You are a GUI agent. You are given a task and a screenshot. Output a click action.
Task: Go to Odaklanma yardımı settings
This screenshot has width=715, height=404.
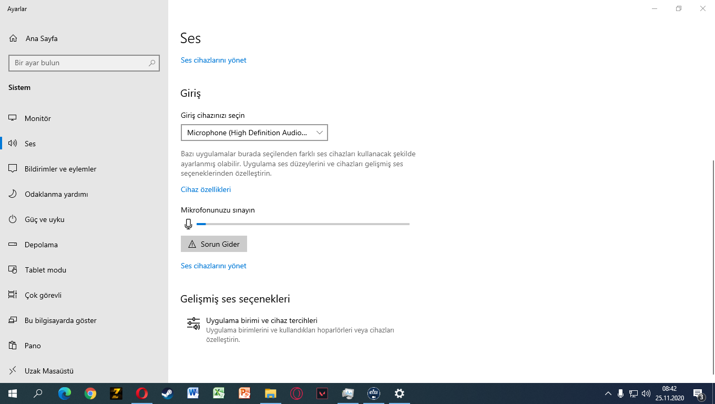tap(84, 194)
